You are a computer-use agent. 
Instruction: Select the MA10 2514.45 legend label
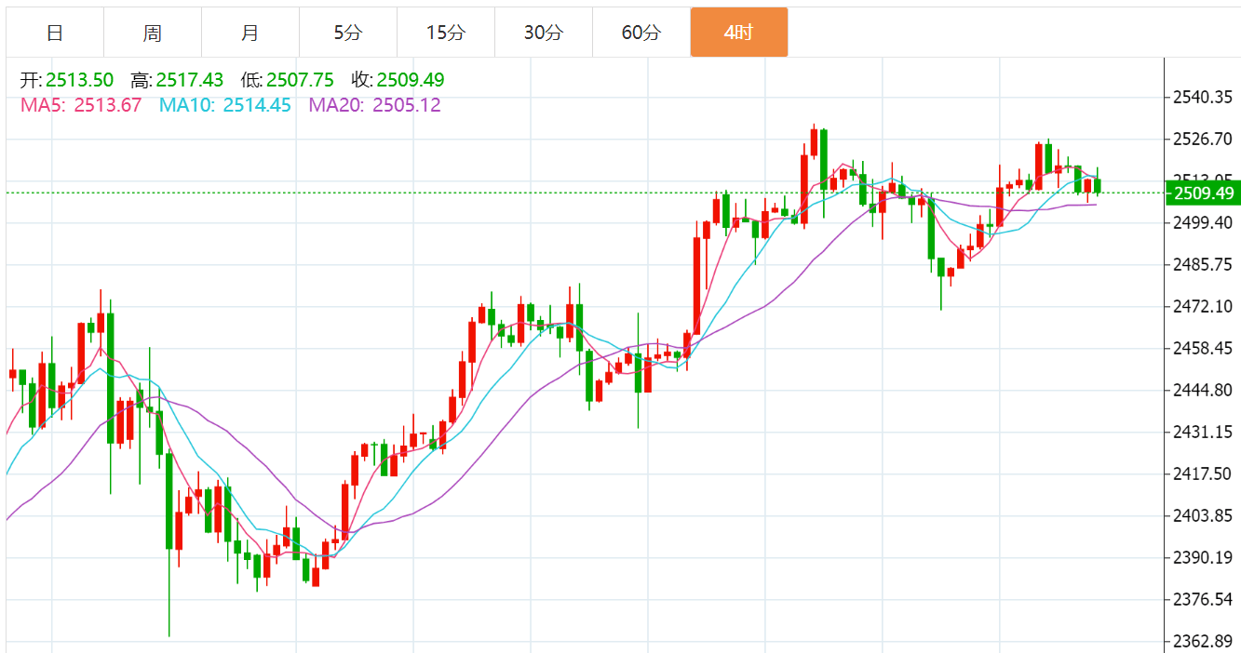point(226,105)
